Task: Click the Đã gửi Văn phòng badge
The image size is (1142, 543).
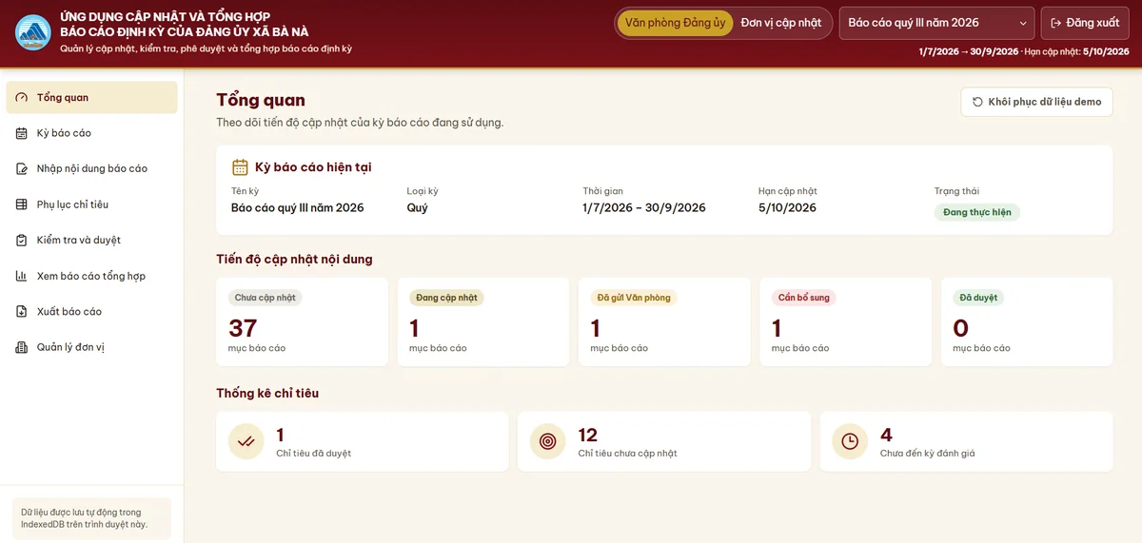Action: [x=634, y=298]
